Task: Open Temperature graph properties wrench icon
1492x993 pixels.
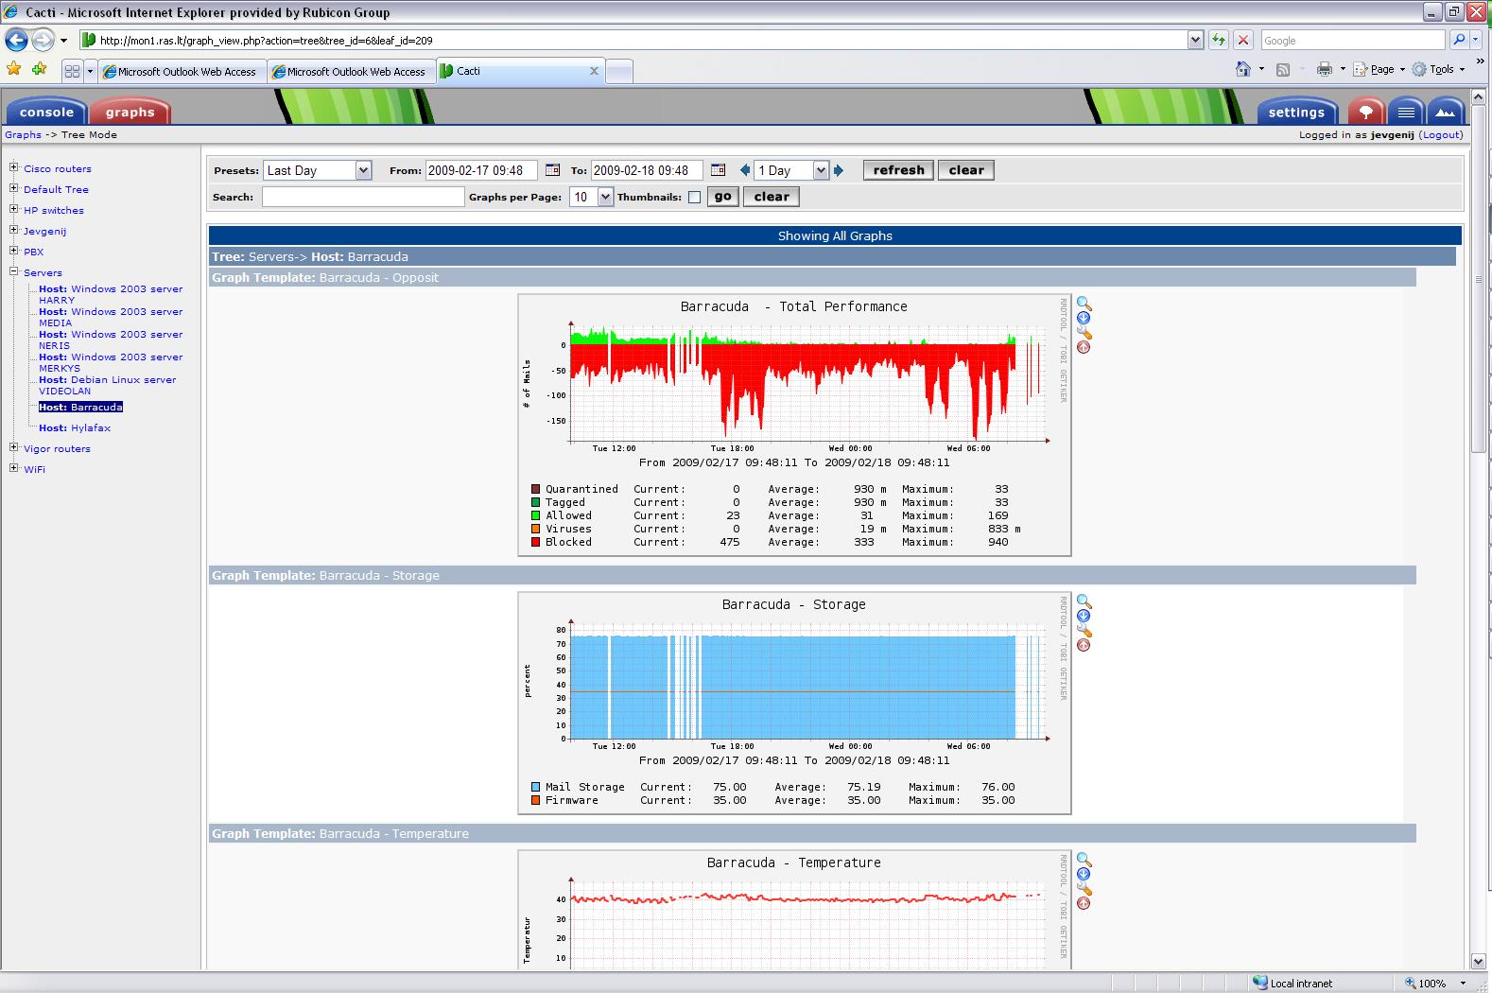Action: pyautogui.click(x=1084, y=889)
